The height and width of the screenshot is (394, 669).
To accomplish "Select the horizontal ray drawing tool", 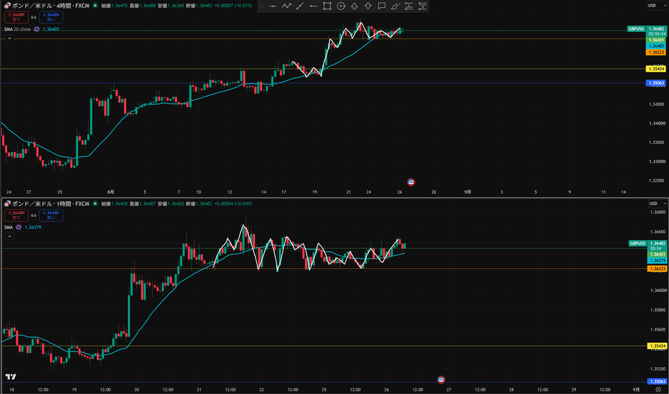I will (x=314, y=6).
